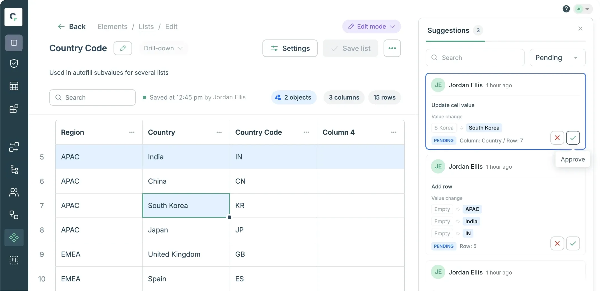Open the Pending status filter dropdown
Screen dimensions: 600x291
coord(557,58)
